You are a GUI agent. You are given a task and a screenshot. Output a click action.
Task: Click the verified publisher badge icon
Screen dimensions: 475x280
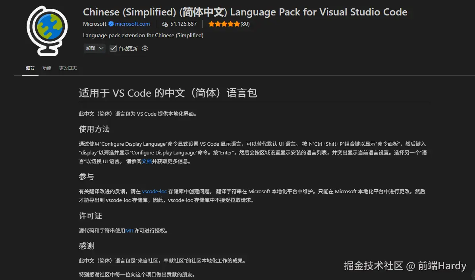pos(111,24)
